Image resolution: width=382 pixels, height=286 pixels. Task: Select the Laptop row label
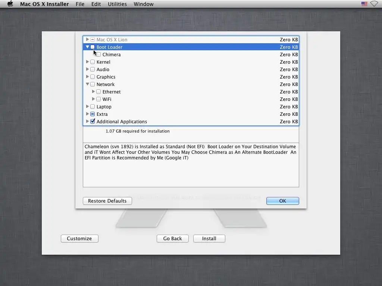pos(104,107)
